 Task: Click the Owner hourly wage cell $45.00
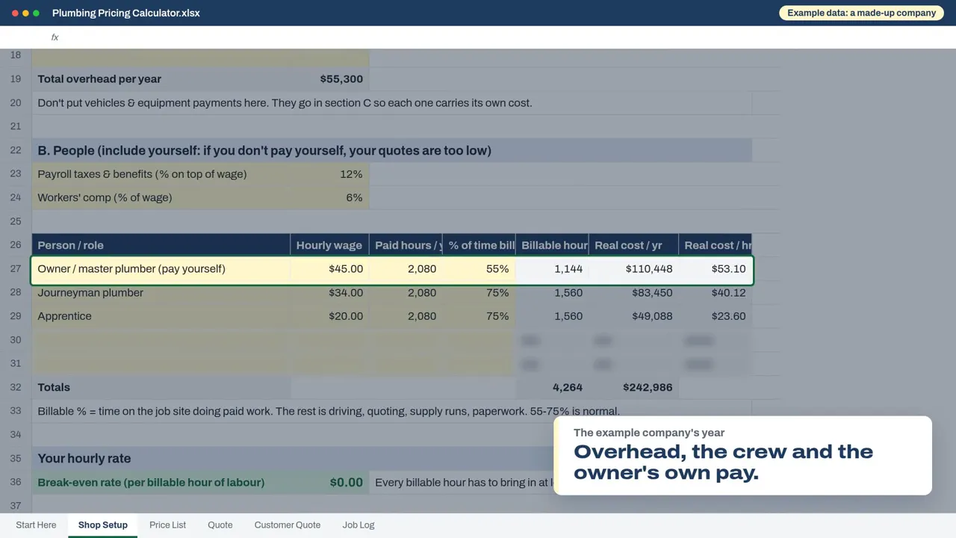[x=329, y=269]
